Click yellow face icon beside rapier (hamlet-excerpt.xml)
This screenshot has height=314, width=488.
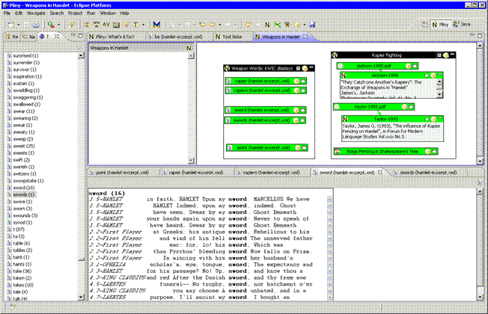pos(296,81)
